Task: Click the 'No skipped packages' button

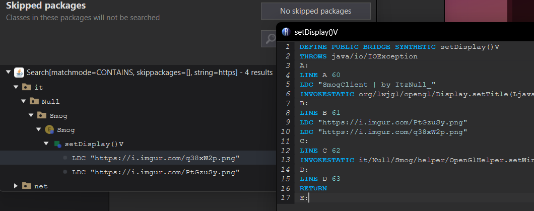Action: click(x=316, y=11)
